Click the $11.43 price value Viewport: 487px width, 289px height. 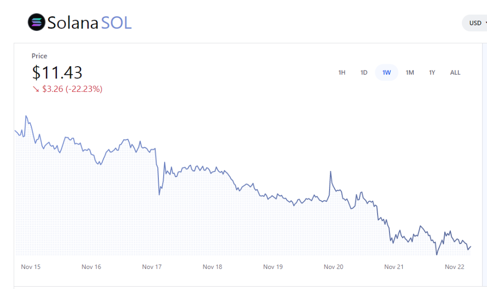[x=57, y=72]
